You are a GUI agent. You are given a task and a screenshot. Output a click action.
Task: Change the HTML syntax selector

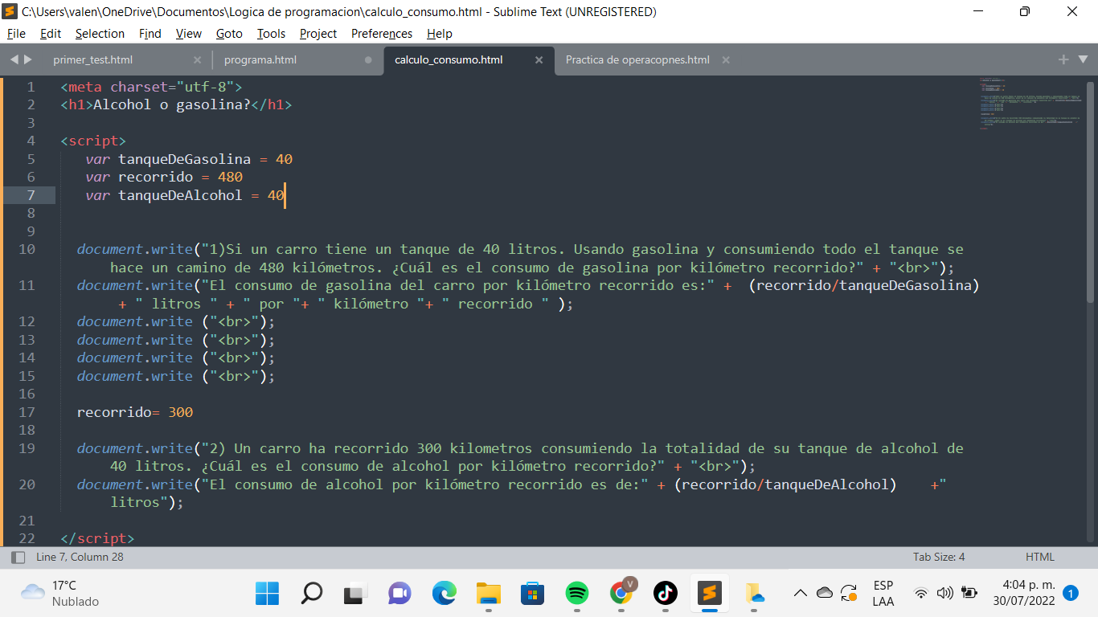click(x=1040, y=557)
